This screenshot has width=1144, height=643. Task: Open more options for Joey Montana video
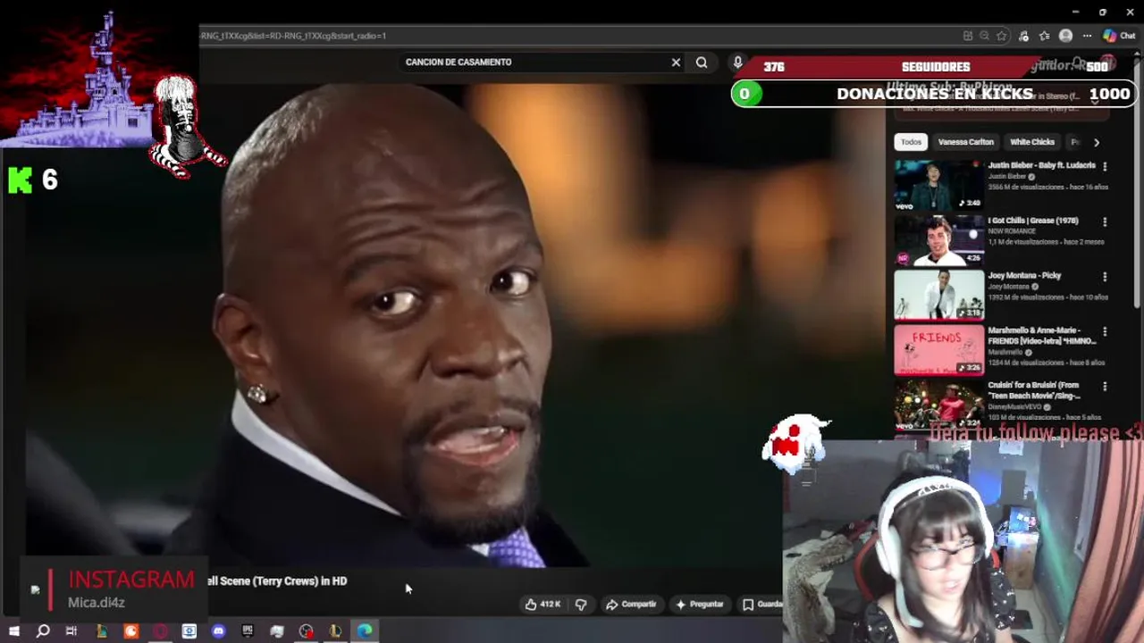click(x=1105, y=277)
